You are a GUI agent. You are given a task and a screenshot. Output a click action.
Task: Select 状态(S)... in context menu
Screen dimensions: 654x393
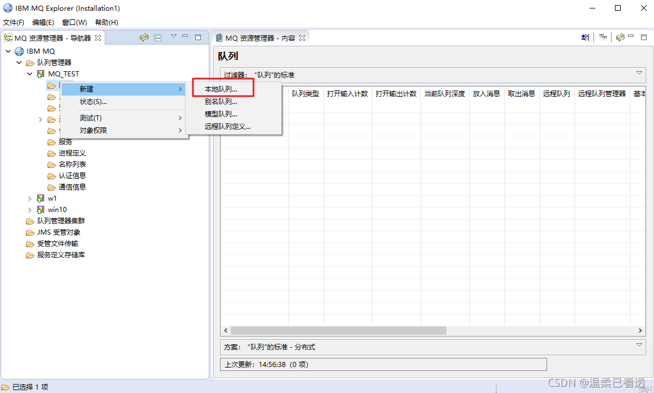click(x=123, y=102)
